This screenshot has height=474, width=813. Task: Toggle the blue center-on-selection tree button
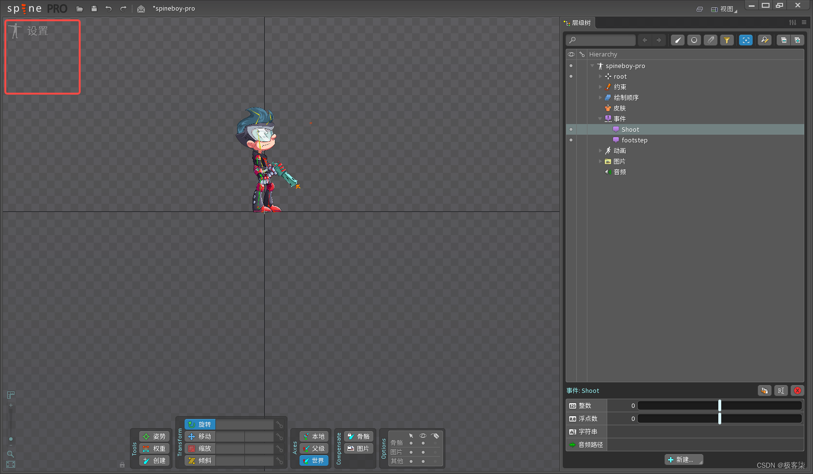point(746,40)
